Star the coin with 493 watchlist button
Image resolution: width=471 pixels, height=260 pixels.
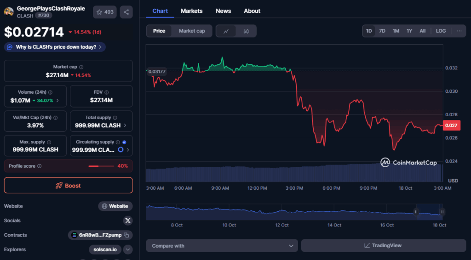104,12
